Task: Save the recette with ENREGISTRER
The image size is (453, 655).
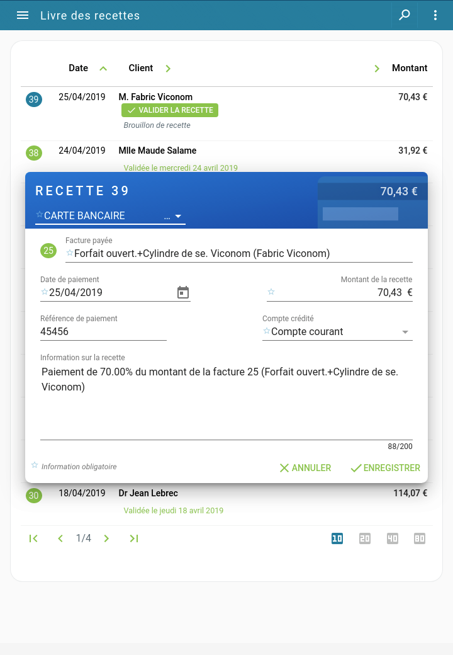Action: [385, 468]
